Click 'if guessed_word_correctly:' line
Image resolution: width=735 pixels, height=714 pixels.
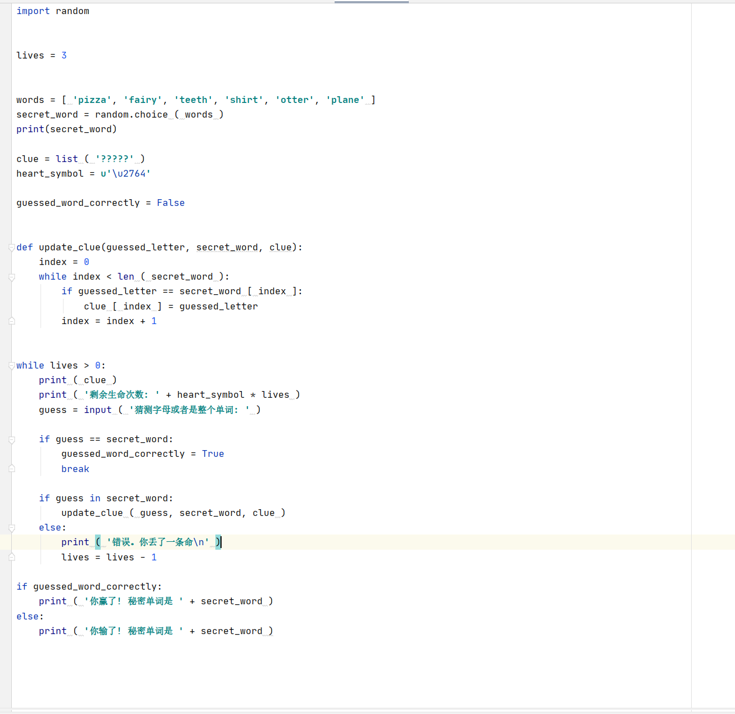[x=89, y=586]
